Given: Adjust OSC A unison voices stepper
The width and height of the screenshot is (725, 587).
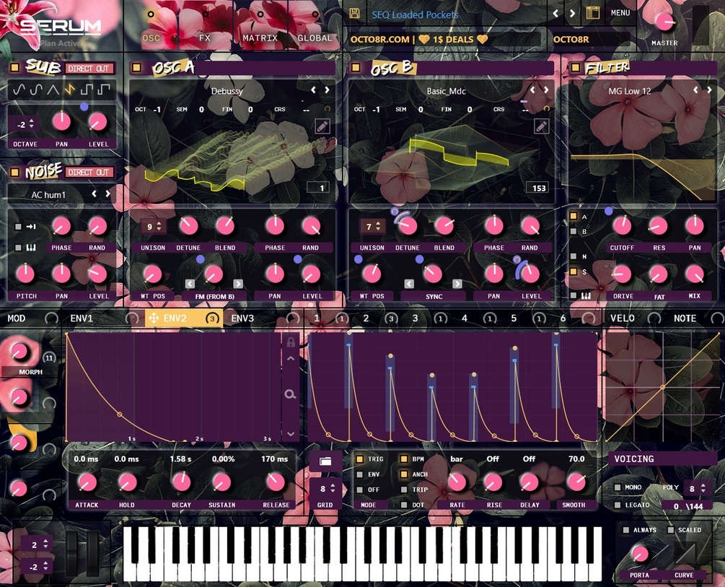Looking at the screenshot, I should pos(159,227).
